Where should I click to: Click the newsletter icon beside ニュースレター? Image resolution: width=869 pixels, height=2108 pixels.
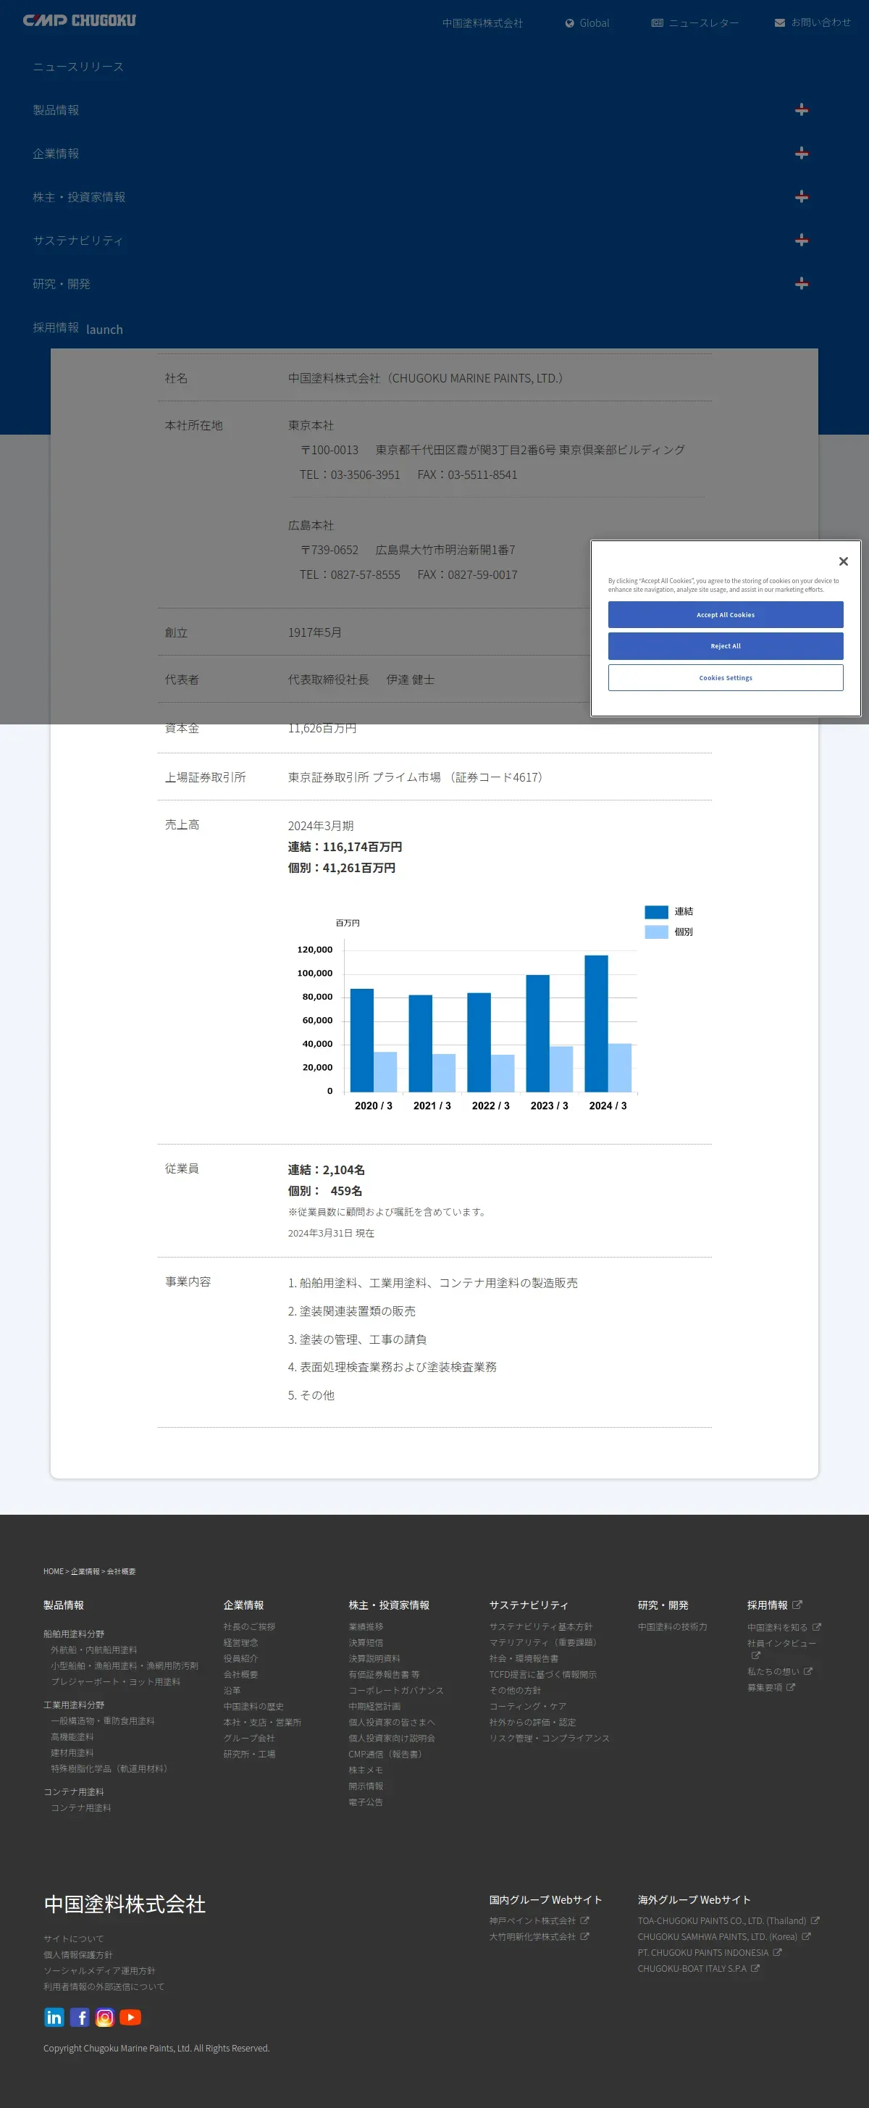(657, 23)
